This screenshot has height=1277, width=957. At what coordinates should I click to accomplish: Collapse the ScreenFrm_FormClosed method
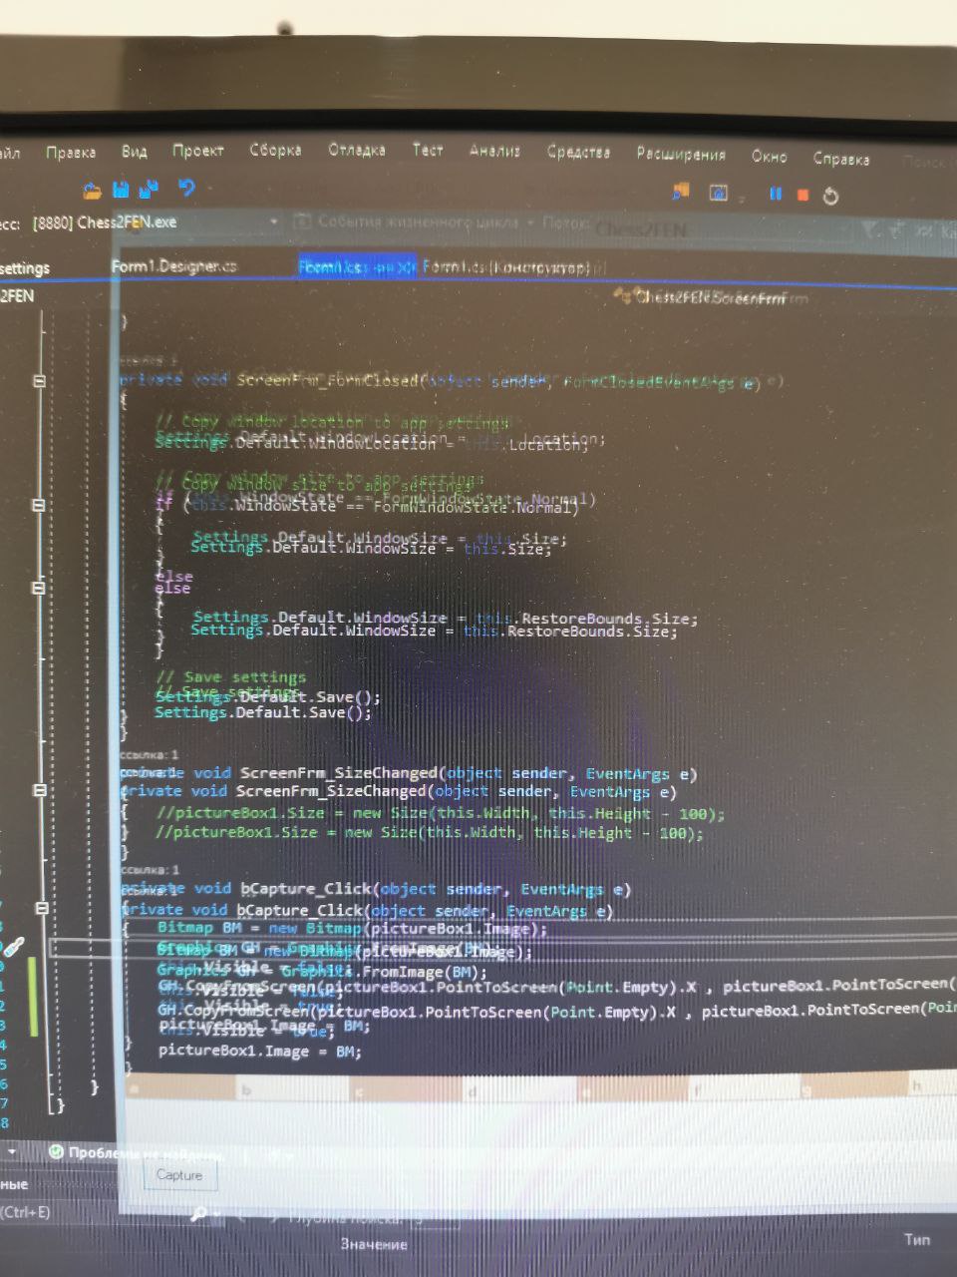(x=39, y=380)
